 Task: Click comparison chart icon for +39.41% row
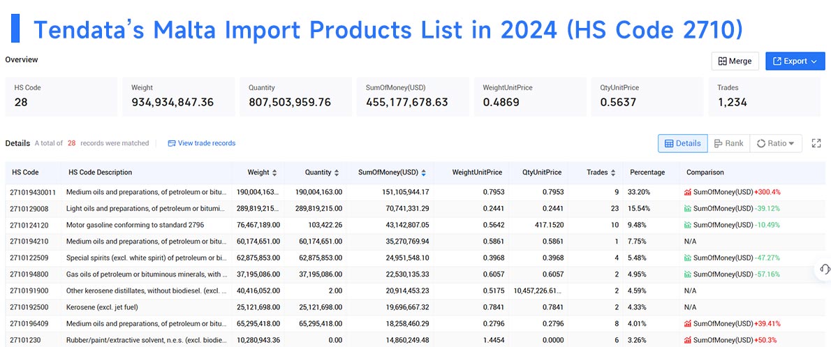[x=688, y=323]
